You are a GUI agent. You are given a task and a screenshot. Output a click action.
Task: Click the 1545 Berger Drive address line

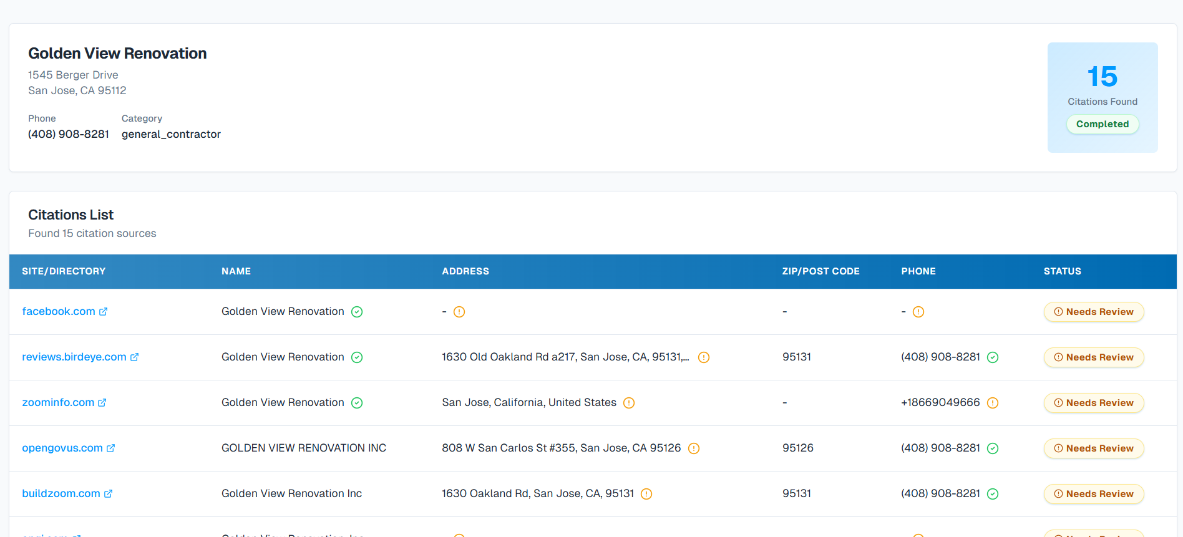73,75
